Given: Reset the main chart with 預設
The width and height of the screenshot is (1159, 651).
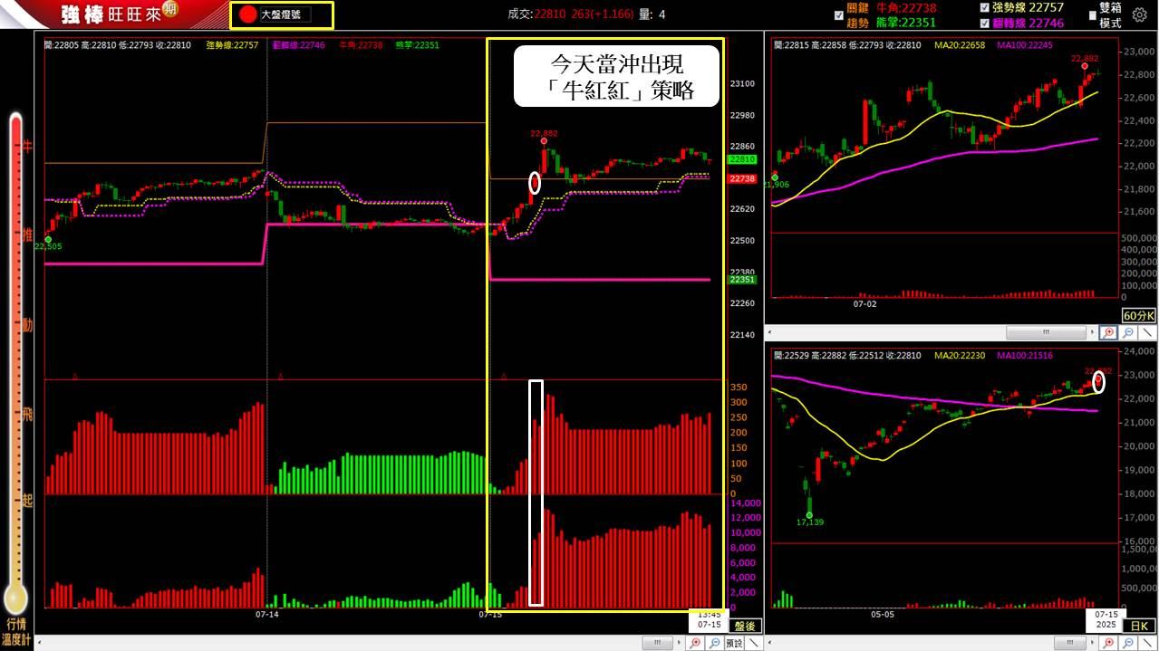Looking at the screenshot, I should point(734,643).
